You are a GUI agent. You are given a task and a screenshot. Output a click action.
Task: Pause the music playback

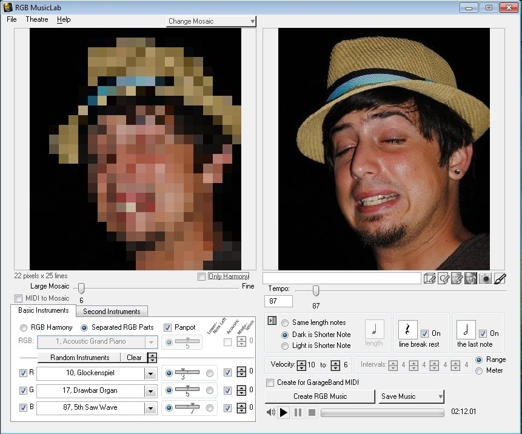pos(298,413)
